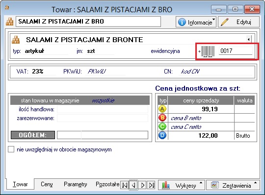265x195 pixels.
Task: Switch to the Towar tab
Action: 20,184
